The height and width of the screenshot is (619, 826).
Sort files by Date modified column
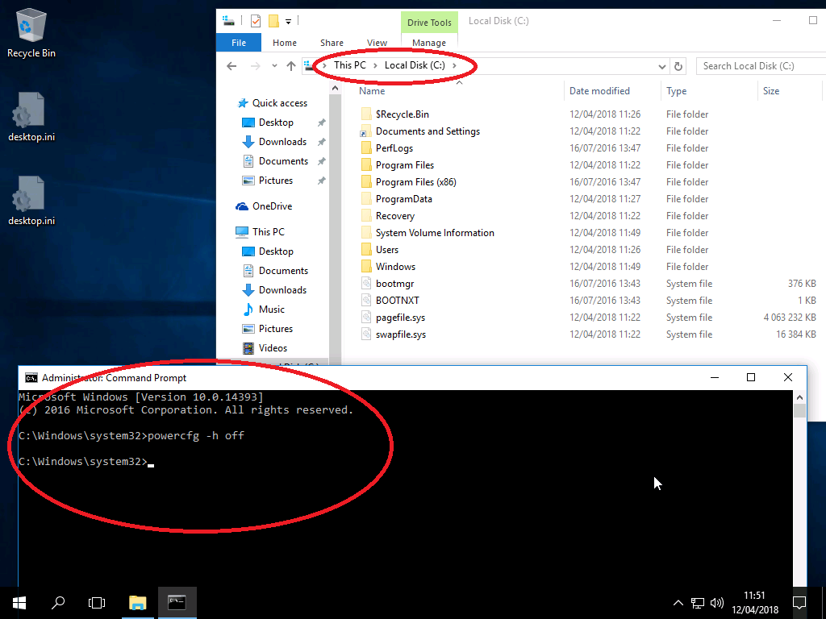(x=599, y=91)
